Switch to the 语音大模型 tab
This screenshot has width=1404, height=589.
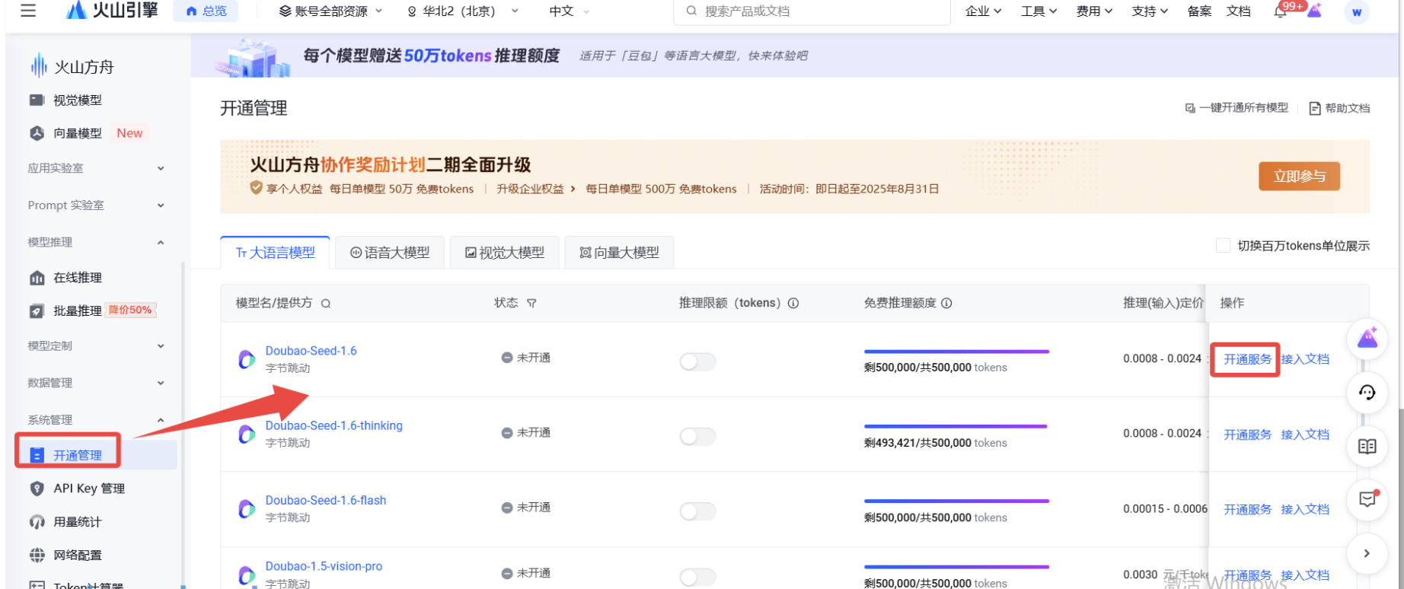[390, 253]
